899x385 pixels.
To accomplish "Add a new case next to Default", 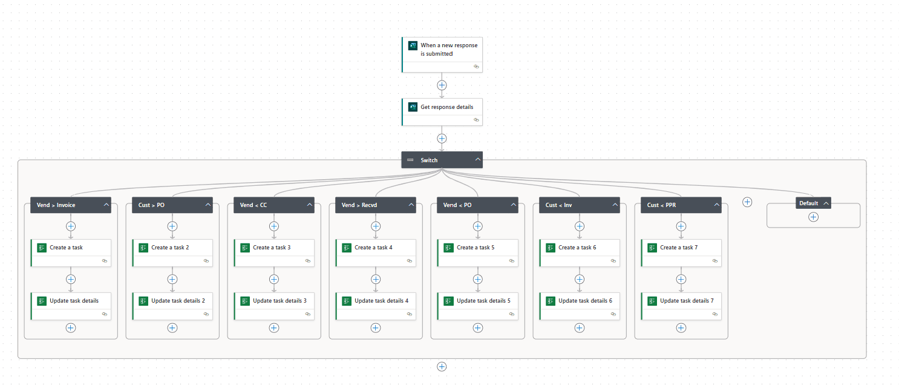I will tap(747, 202).
